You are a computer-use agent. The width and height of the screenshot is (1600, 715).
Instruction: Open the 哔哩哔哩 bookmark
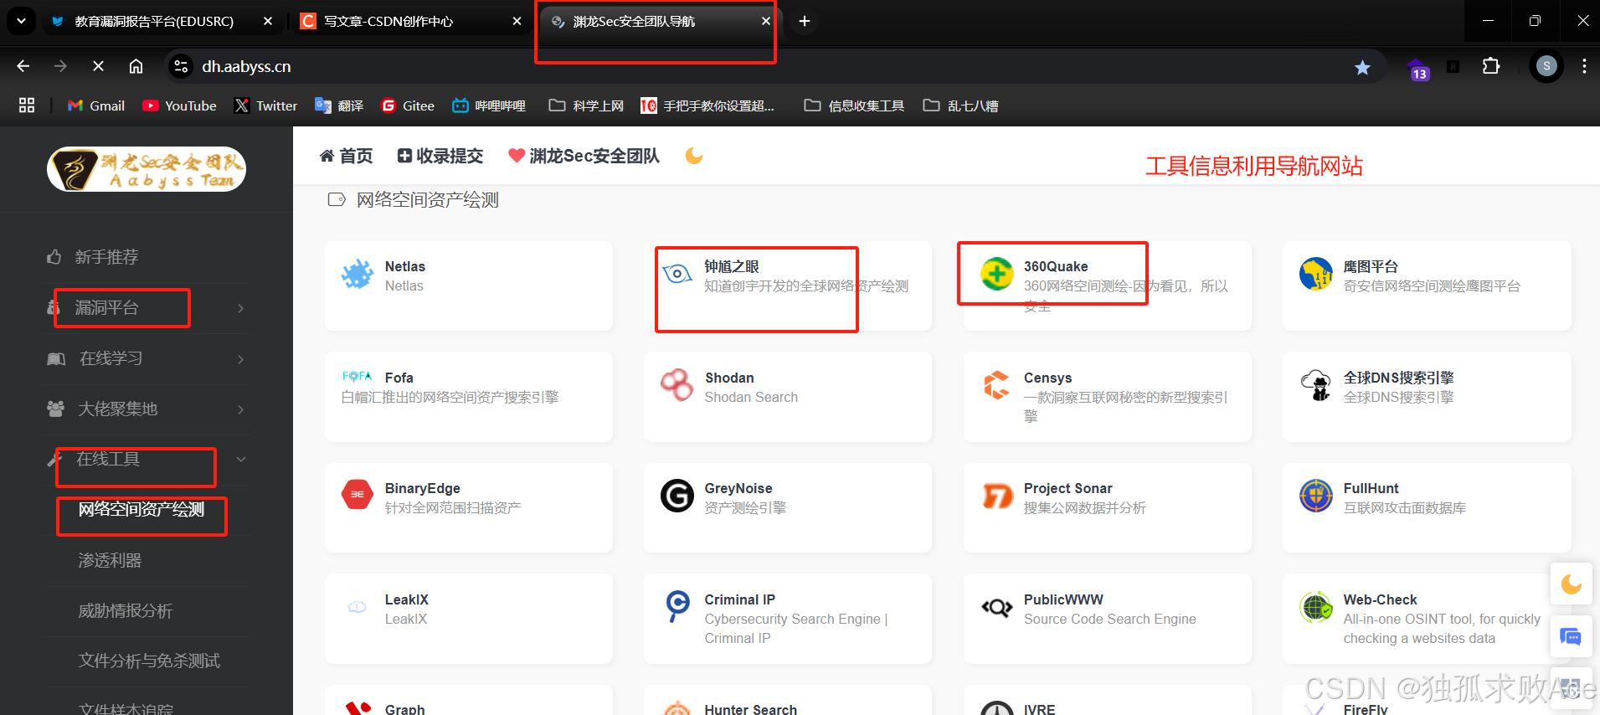click(489, 105)
